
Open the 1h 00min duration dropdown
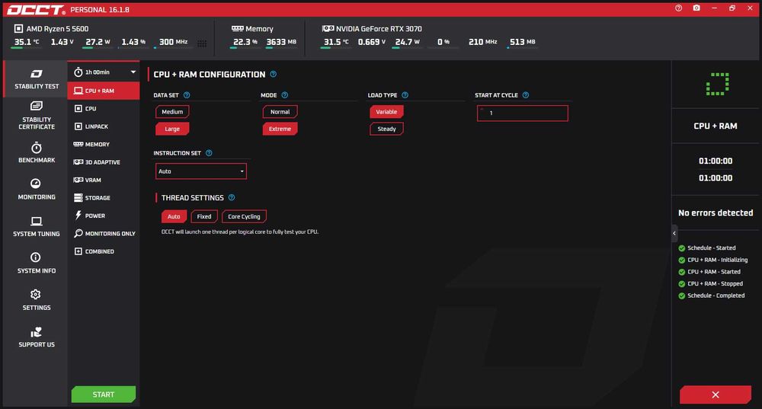[104, 72]
